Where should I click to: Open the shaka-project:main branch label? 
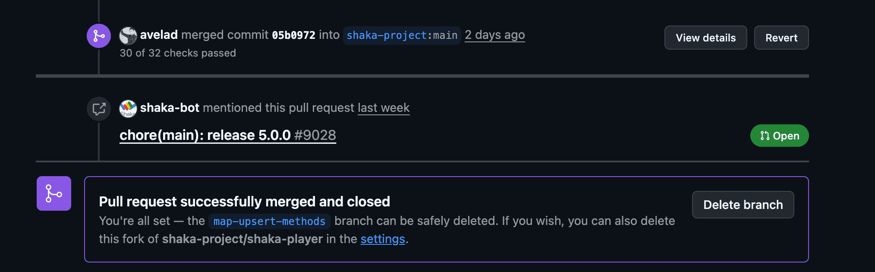coord(402,35)
